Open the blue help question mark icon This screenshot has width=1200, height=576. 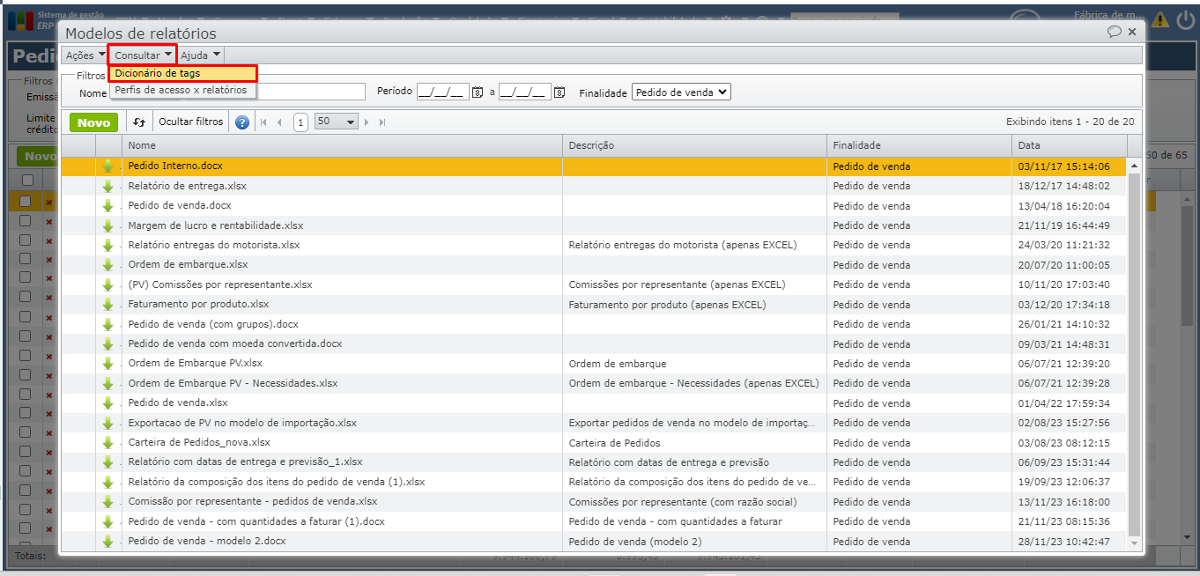point(242,122)
